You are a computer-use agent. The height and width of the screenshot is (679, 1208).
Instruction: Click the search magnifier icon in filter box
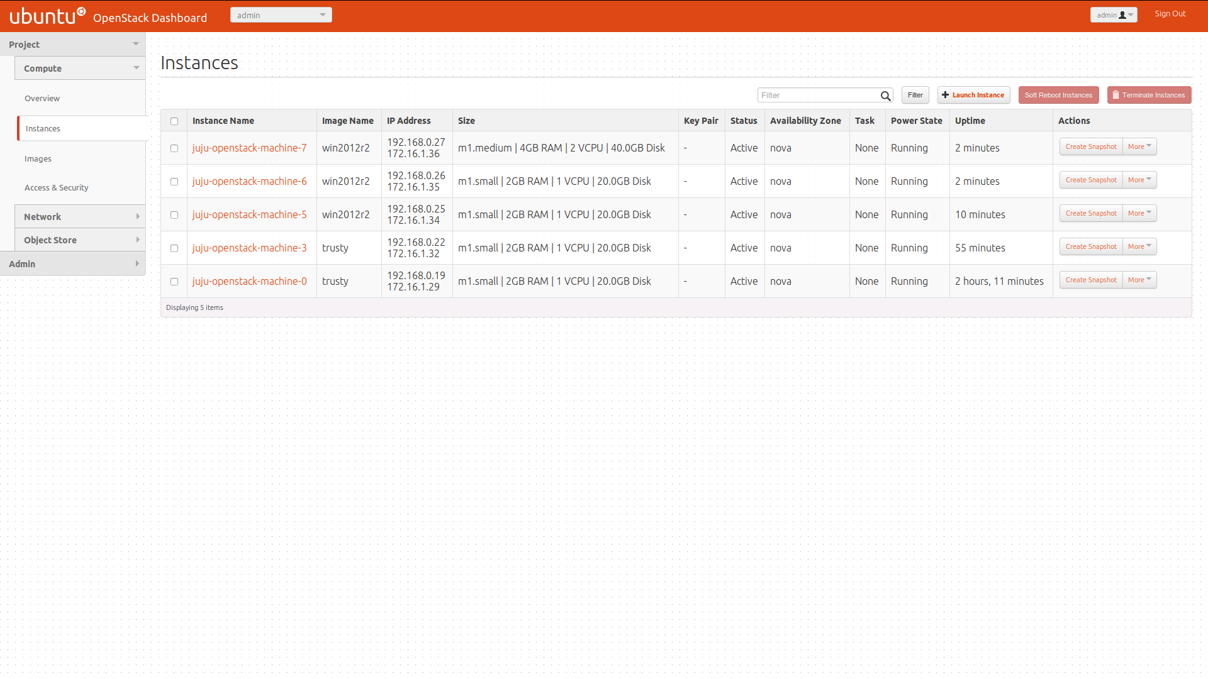point(885,96)
